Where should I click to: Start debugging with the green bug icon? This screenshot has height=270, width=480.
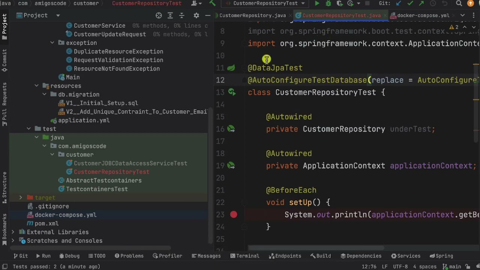pyautogui.click(x=328, y=3)
